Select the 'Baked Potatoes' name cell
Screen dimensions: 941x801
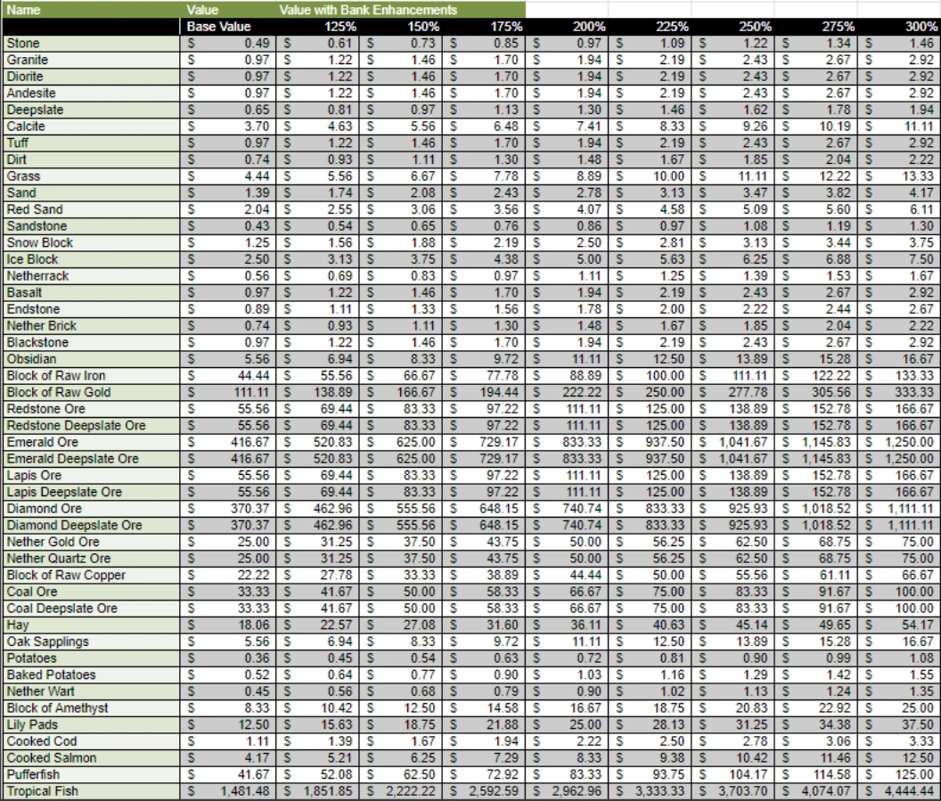point(91,675)
